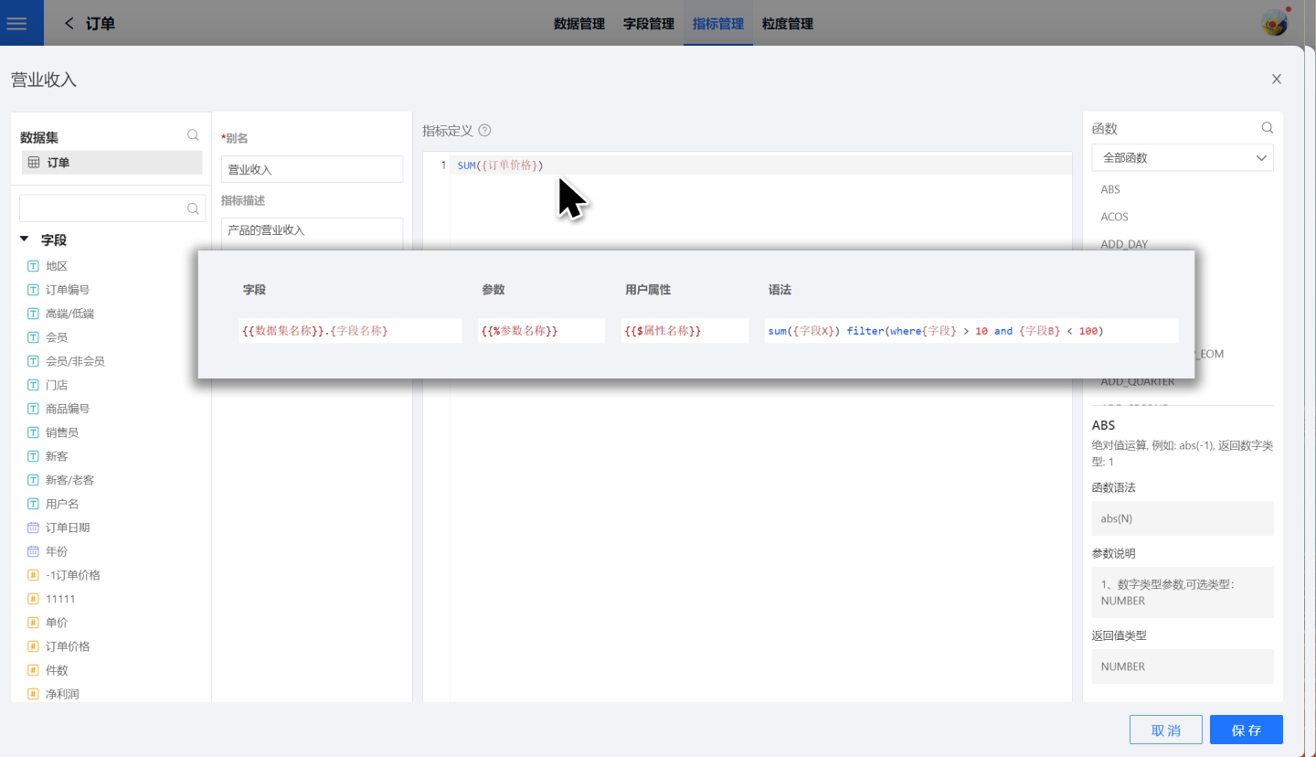Viewport: 1316px width, 757px height.
Task: Select the ACOS function
Action: (1114, 217)
